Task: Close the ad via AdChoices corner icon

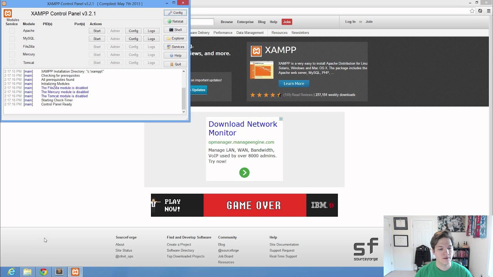Action: (x=281, y=119)
